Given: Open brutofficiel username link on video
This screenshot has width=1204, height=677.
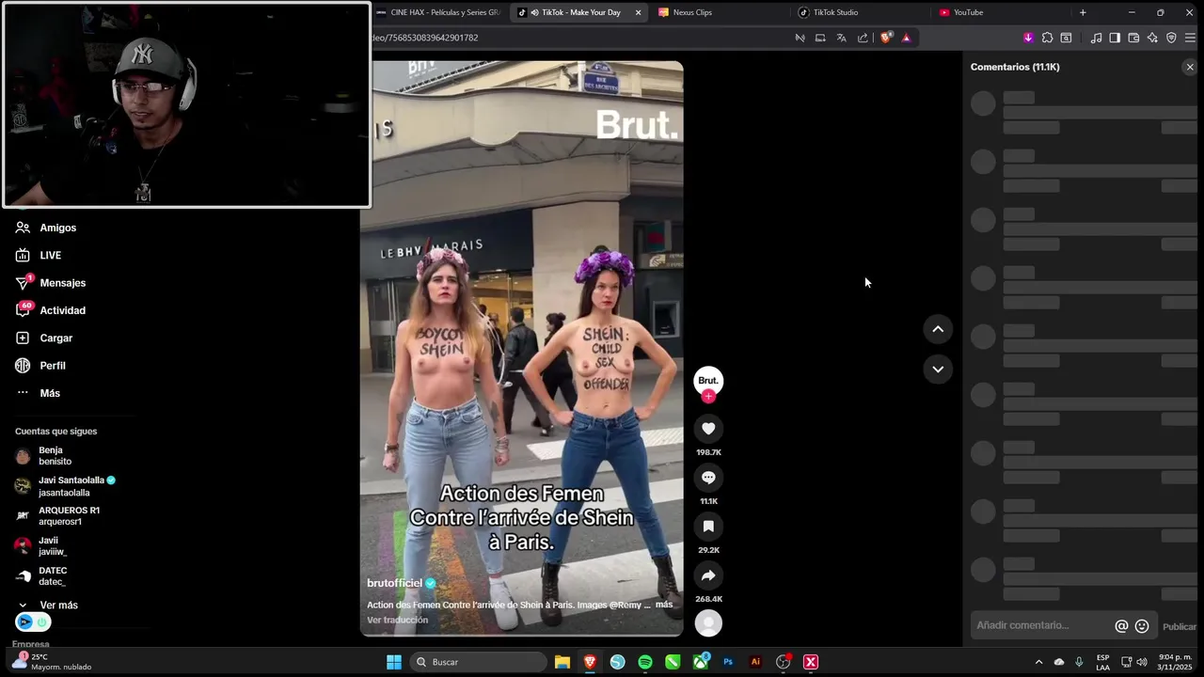Looking at the screenshot, I should tap(394, 583).
